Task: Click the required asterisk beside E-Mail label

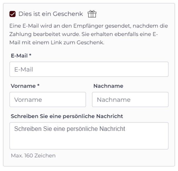Action: (30, 55)
